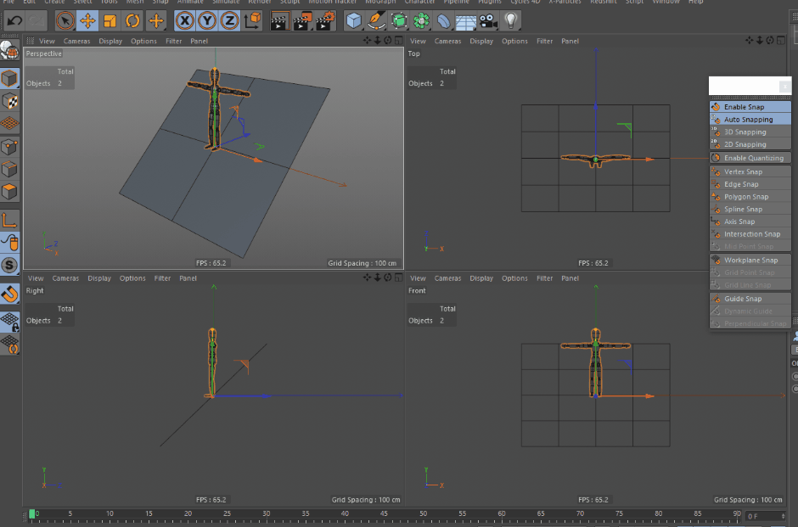The image size is (798, 527).
Task: Activate the Scale tool
Action: click(x=110, y=21)
